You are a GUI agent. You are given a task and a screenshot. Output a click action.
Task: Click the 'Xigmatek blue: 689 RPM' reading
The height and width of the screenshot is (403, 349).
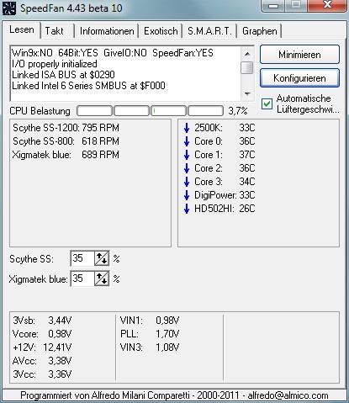click(x=66, y=155)
